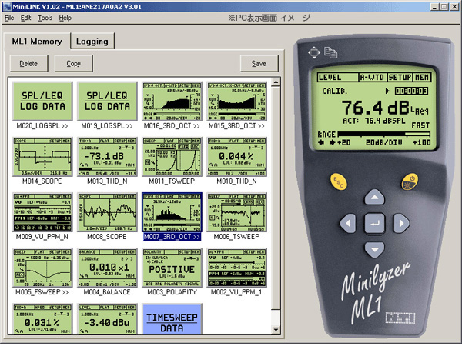
Task: Click the Delete button
Action: pos(28,63)
